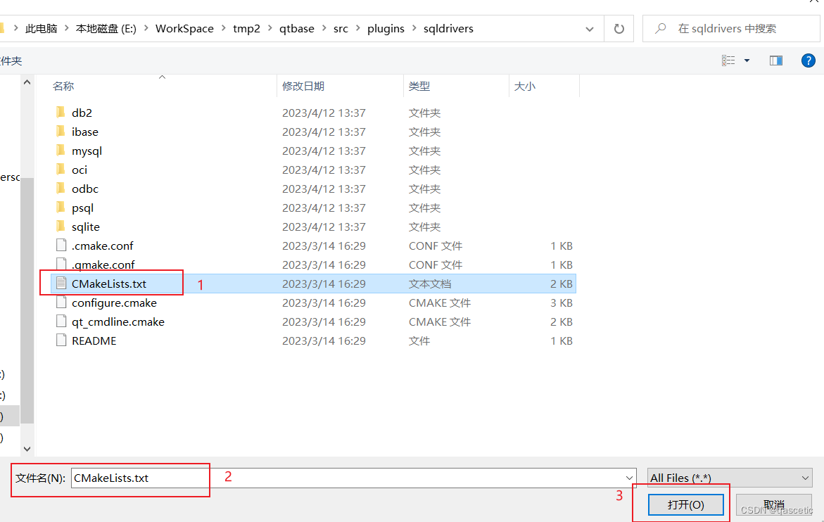
Task: Navigate to qtbase via breadcrumb
Action: point(296,28)
